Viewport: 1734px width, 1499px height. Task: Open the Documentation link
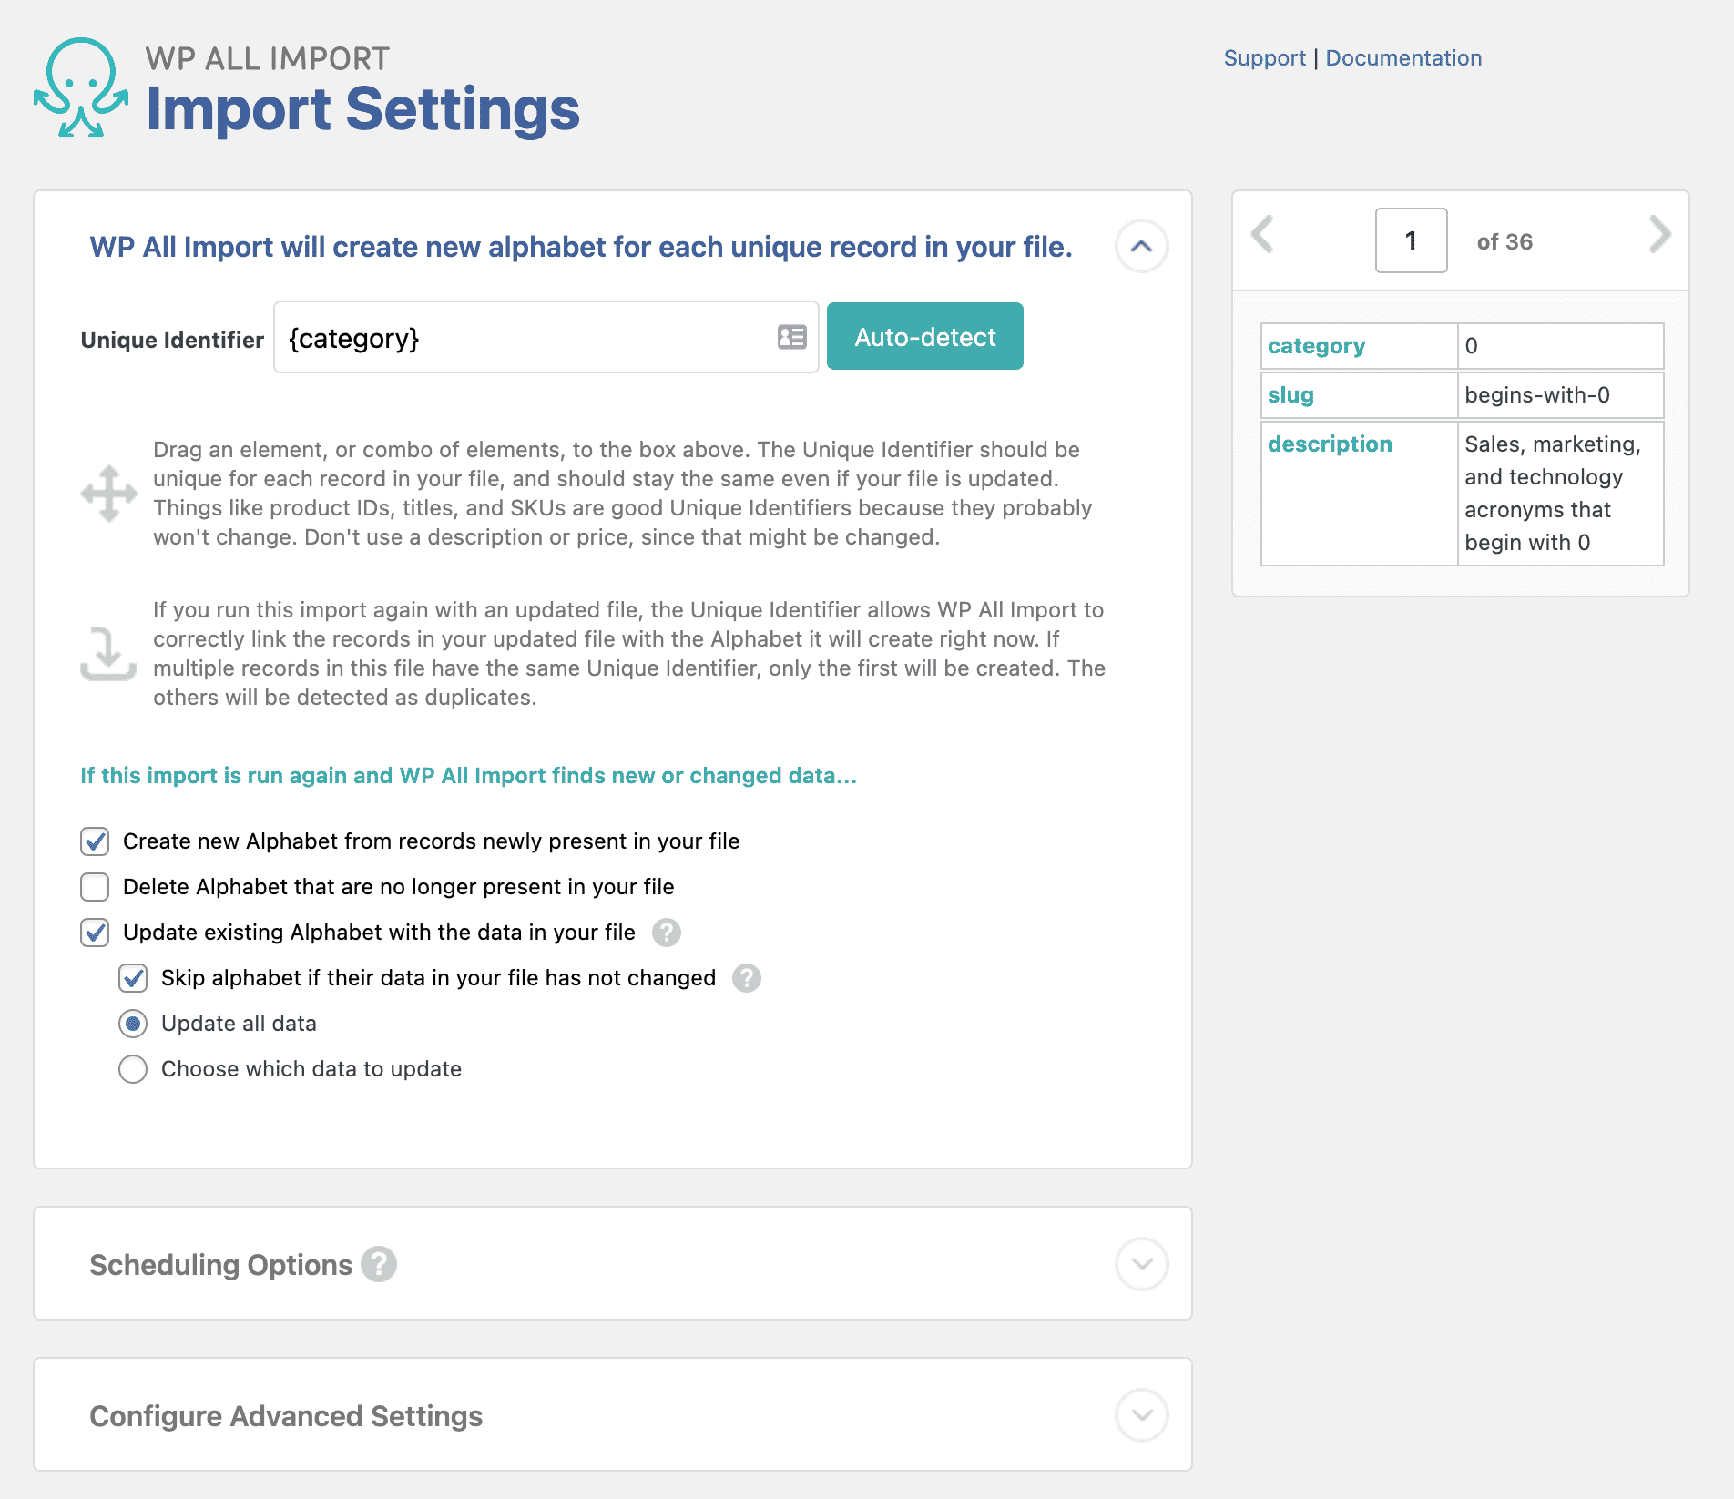pyautogui.click(x=1403, y=58)
